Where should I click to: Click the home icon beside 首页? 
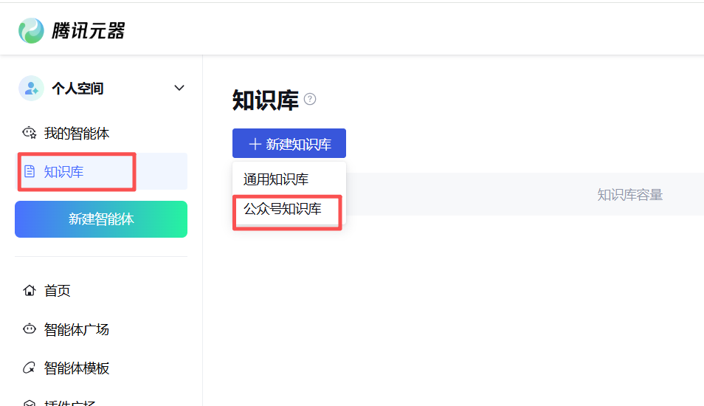pos(30,290)
